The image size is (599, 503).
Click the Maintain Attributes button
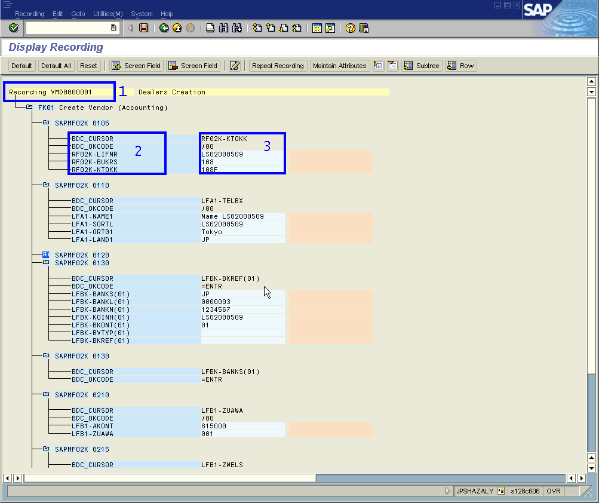point(339,66)
